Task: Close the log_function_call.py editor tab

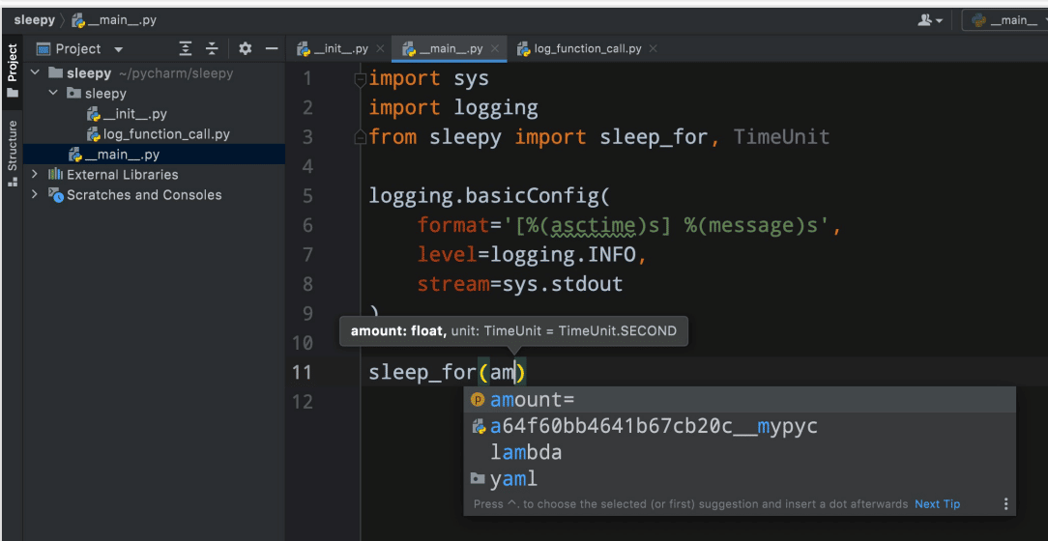Action: click(x=654, y=48)
